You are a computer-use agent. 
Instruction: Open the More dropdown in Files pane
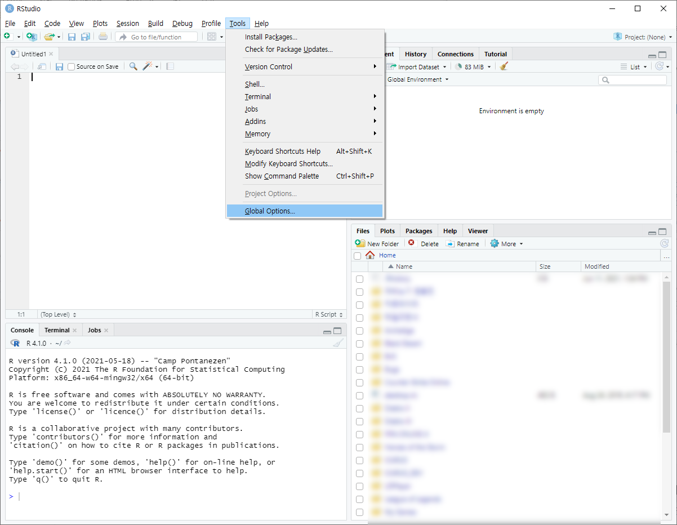click(x=506, y=244)
